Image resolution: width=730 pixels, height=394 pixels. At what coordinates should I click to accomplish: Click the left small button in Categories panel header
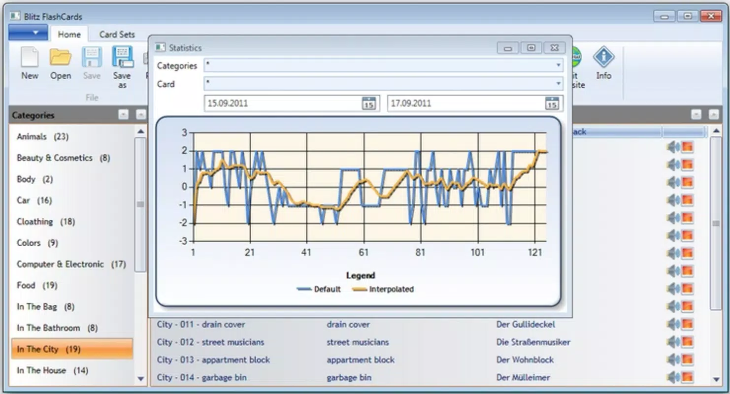coord(123,115)
